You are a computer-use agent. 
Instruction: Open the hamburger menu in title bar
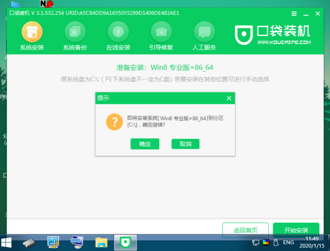(294, 14)
